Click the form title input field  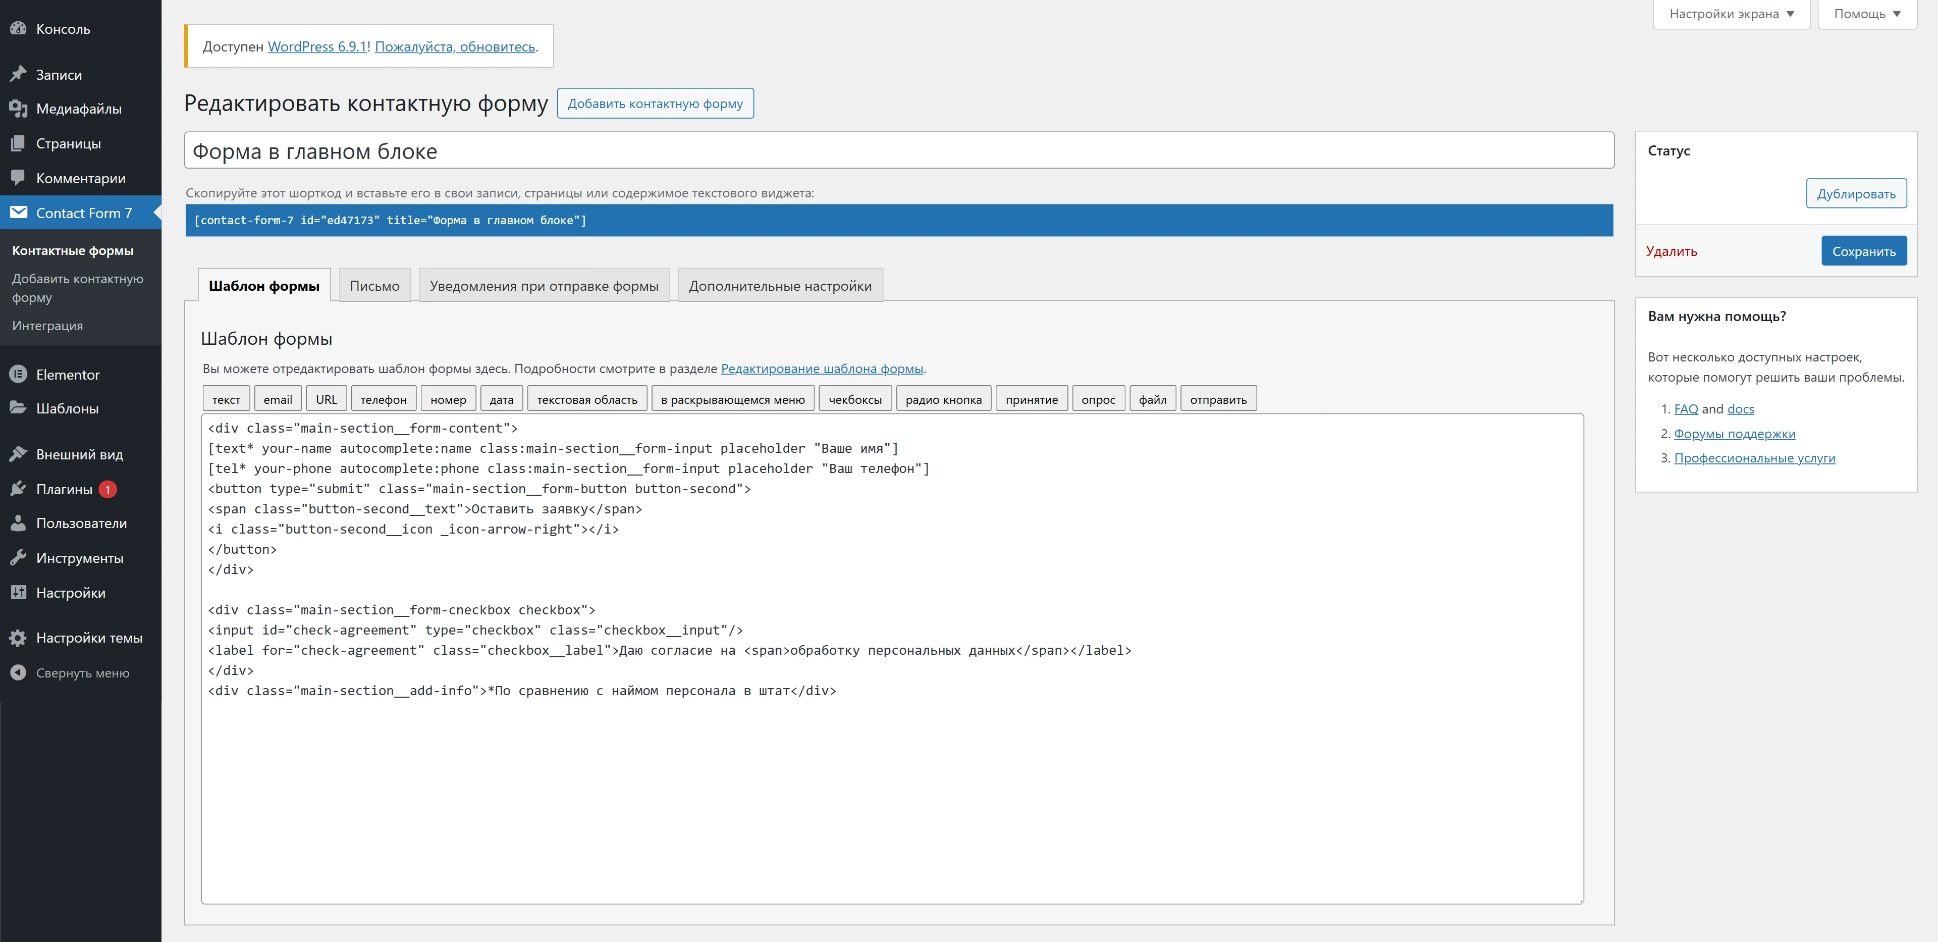tap(898, 151)
